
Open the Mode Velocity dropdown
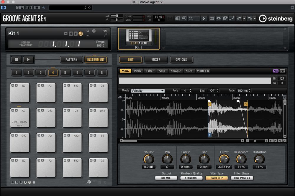[x=148, y=90]
